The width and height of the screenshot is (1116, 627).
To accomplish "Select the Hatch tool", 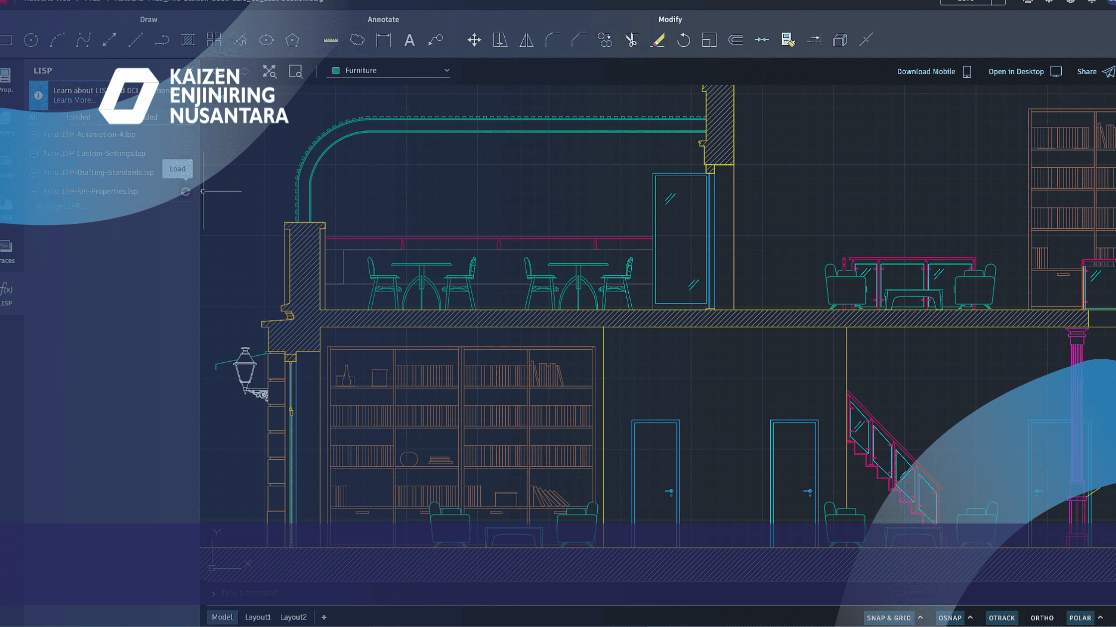I will point(188,40).
